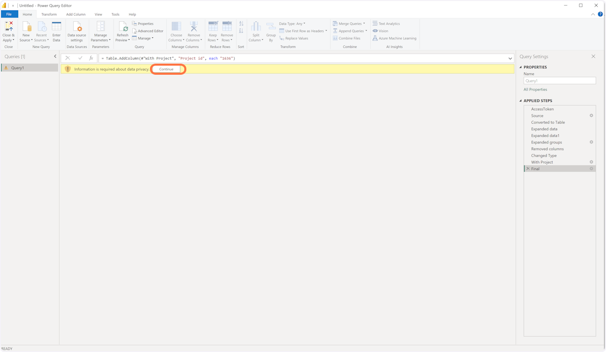The image size is (606, 352).
Task: Click the Choose Columns icon
Action: tap(176, 26)
